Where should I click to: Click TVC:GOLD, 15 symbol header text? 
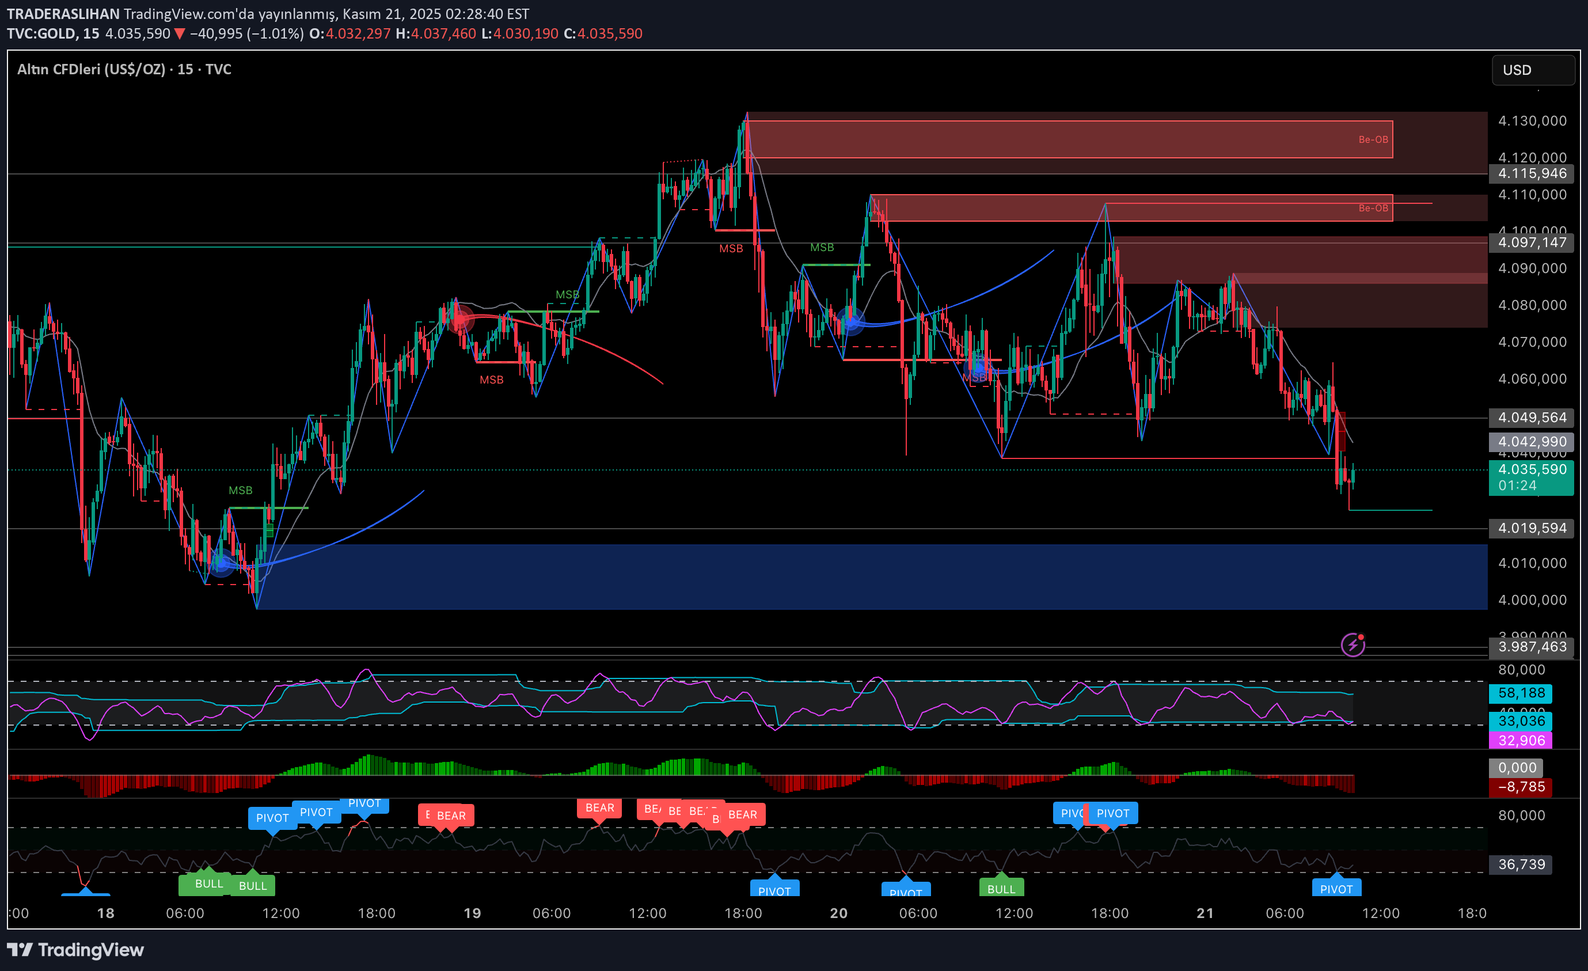pyautogui.click(x=53, y=34)
